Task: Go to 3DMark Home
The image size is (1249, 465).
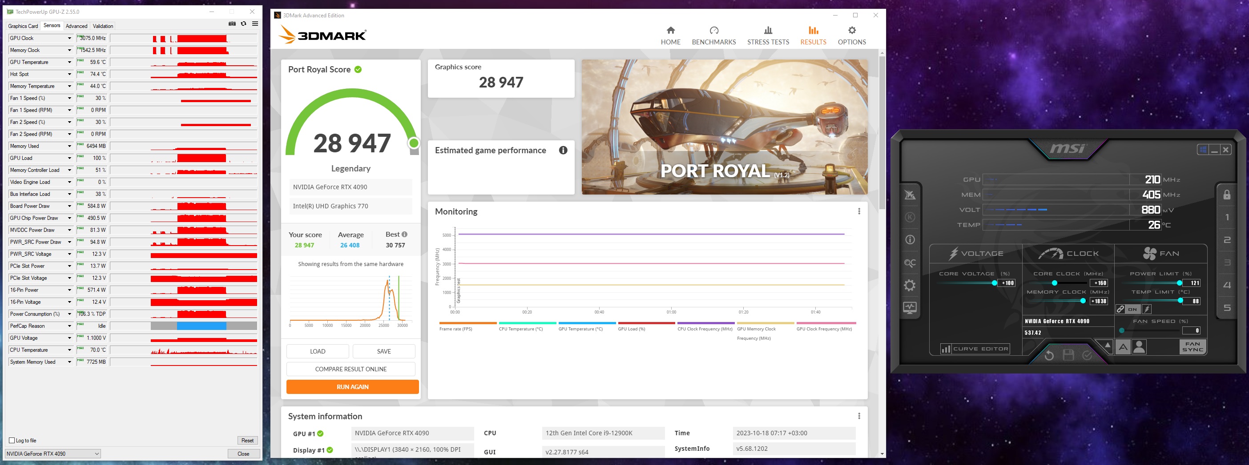Action: coord(671,36)
